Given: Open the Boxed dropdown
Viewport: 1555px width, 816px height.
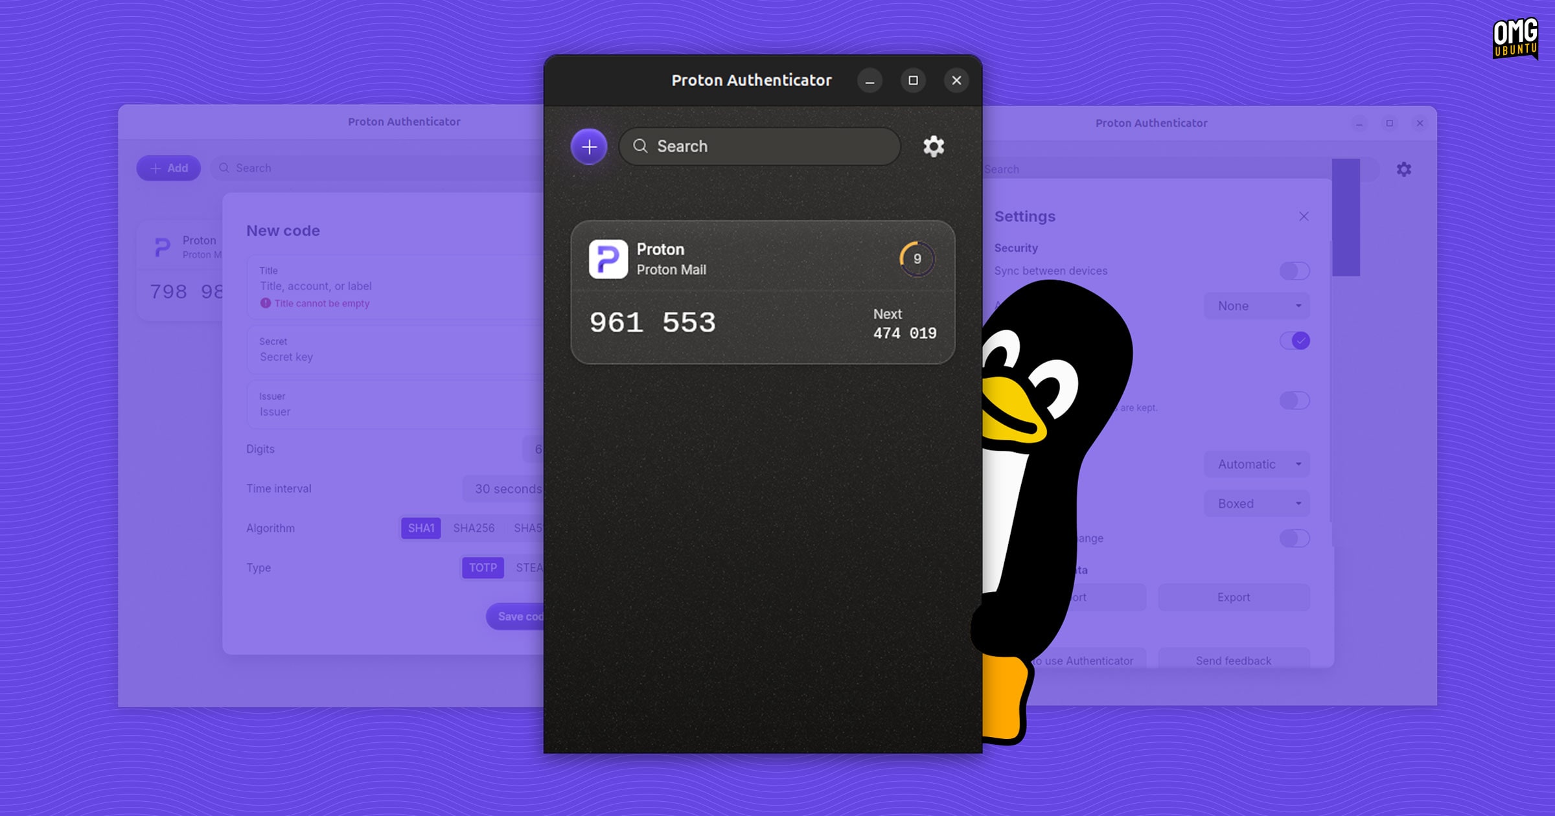Looking at the screenshot, I should click(1256, 504).
